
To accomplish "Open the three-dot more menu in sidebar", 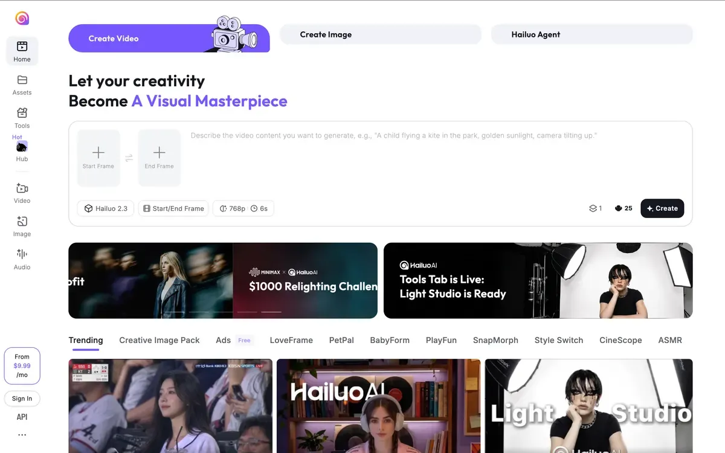I will point(22,435).
